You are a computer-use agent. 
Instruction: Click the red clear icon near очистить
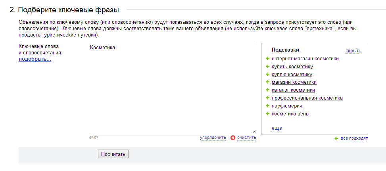pyautogui.click(x=232, y=138)
